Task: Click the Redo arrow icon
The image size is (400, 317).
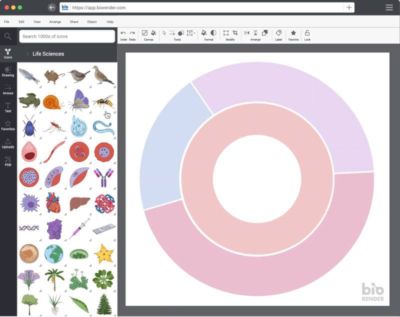Action: click(x=132, y=33)
